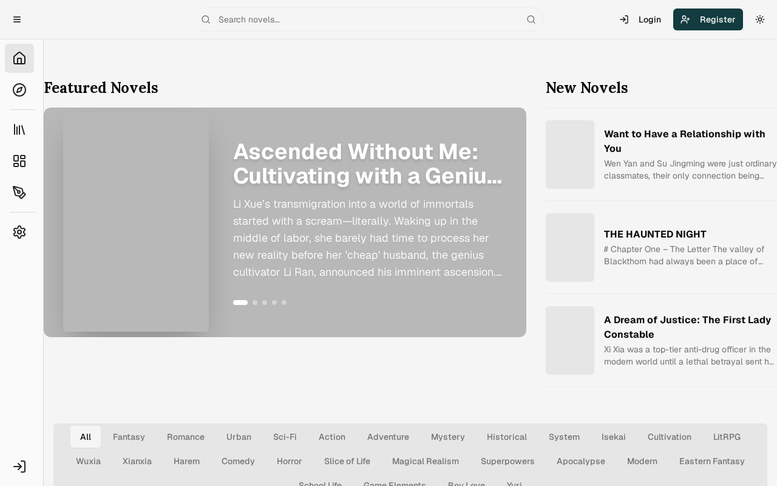Select the Fantasy genre tab
The height and width of the screenshot is (486, 777).
pos(129,437)
